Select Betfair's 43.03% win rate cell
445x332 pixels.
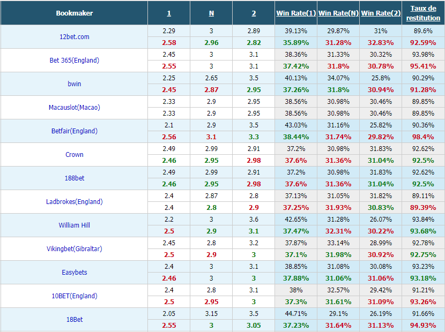(x=296, y=125)
